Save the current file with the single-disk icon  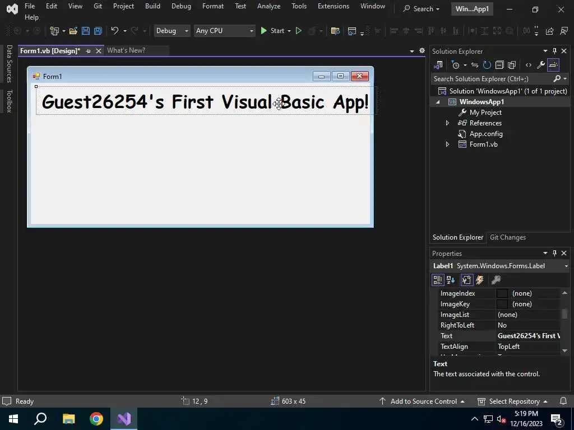[x=86, y=31]
